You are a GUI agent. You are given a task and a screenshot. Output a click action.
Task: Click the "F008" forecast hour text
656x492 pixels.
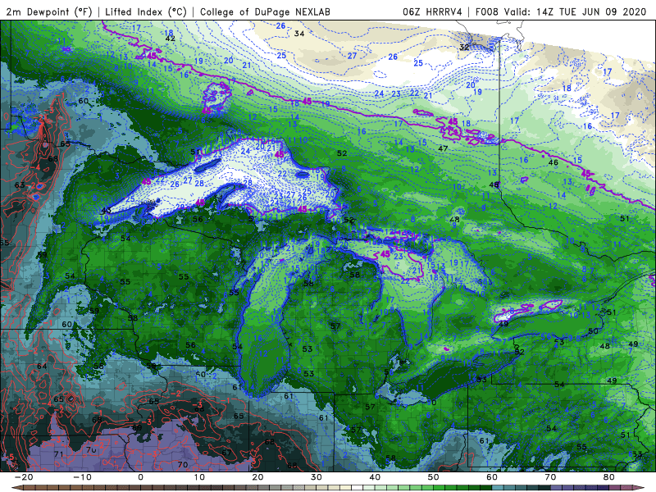tap(487, 11)
